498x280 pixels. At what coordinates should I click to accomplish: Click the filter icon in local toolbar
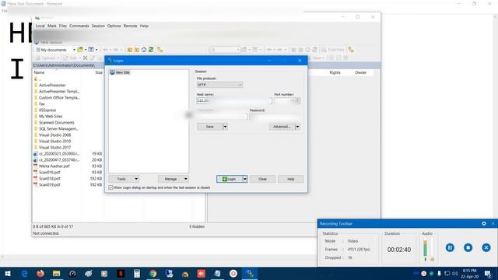(91, 50)
